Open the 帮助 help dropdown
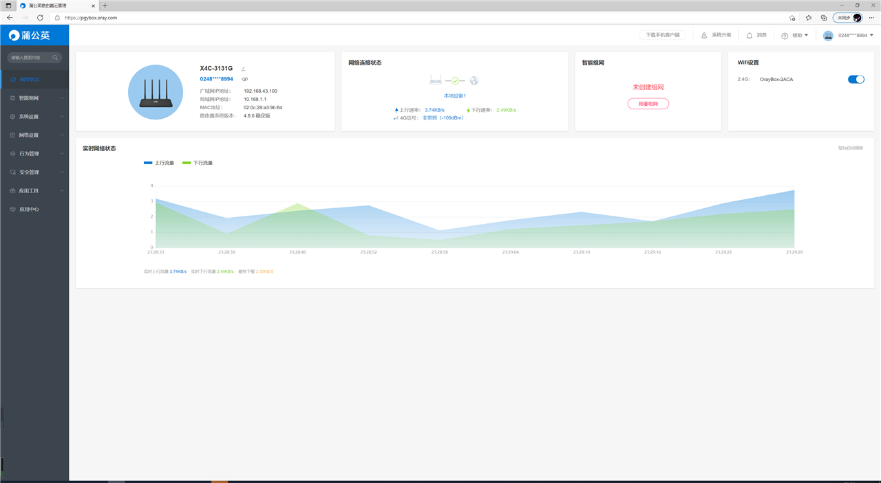Screen dimensions: 881x483 coord(795,35)
